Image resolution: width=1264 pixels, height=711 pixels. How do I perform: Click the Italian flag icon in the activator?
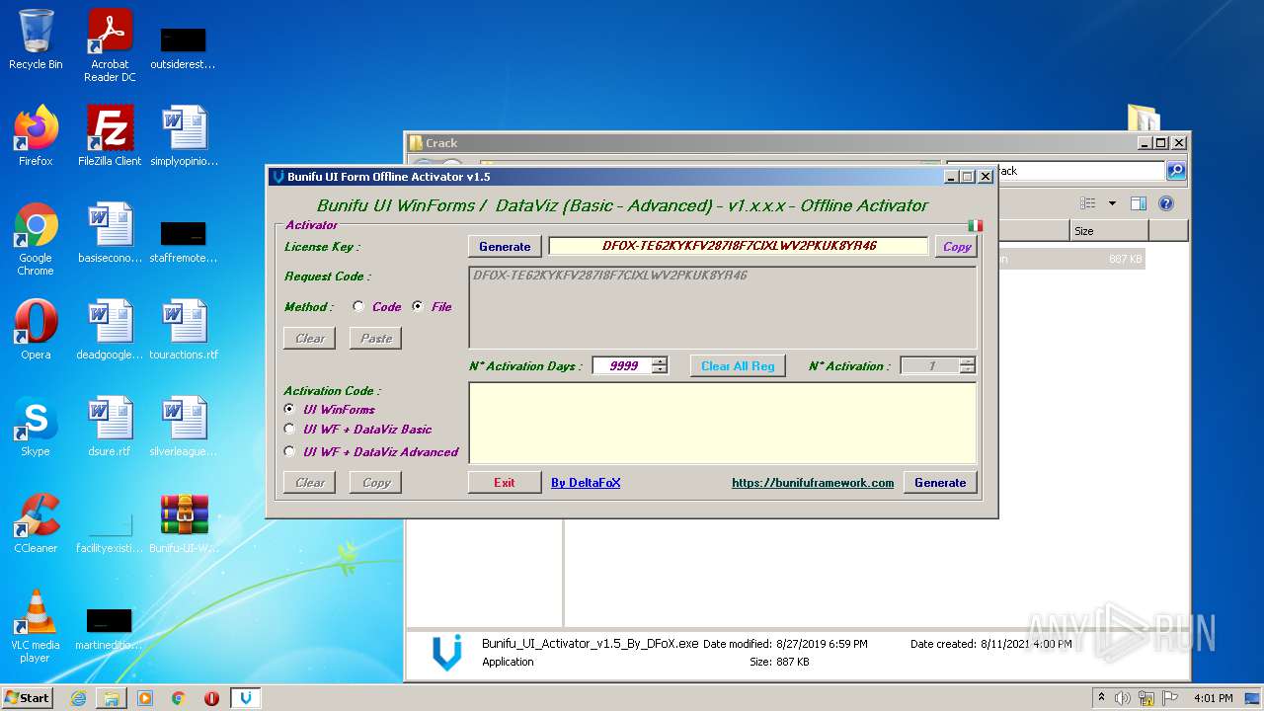click(x=975, y=225)
